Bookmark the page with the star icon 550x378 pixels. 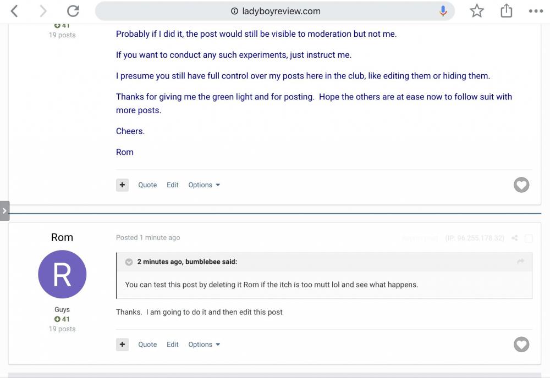pos(477,11)
